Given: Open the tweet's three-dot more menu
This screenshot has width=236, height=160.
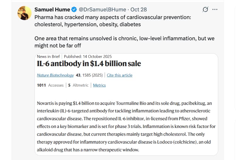Looking at the screenshot, I should point(215,10).
